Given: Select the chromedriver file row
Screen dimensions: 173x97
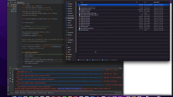Looking at the screenshot, I should [x=123, y=5].
